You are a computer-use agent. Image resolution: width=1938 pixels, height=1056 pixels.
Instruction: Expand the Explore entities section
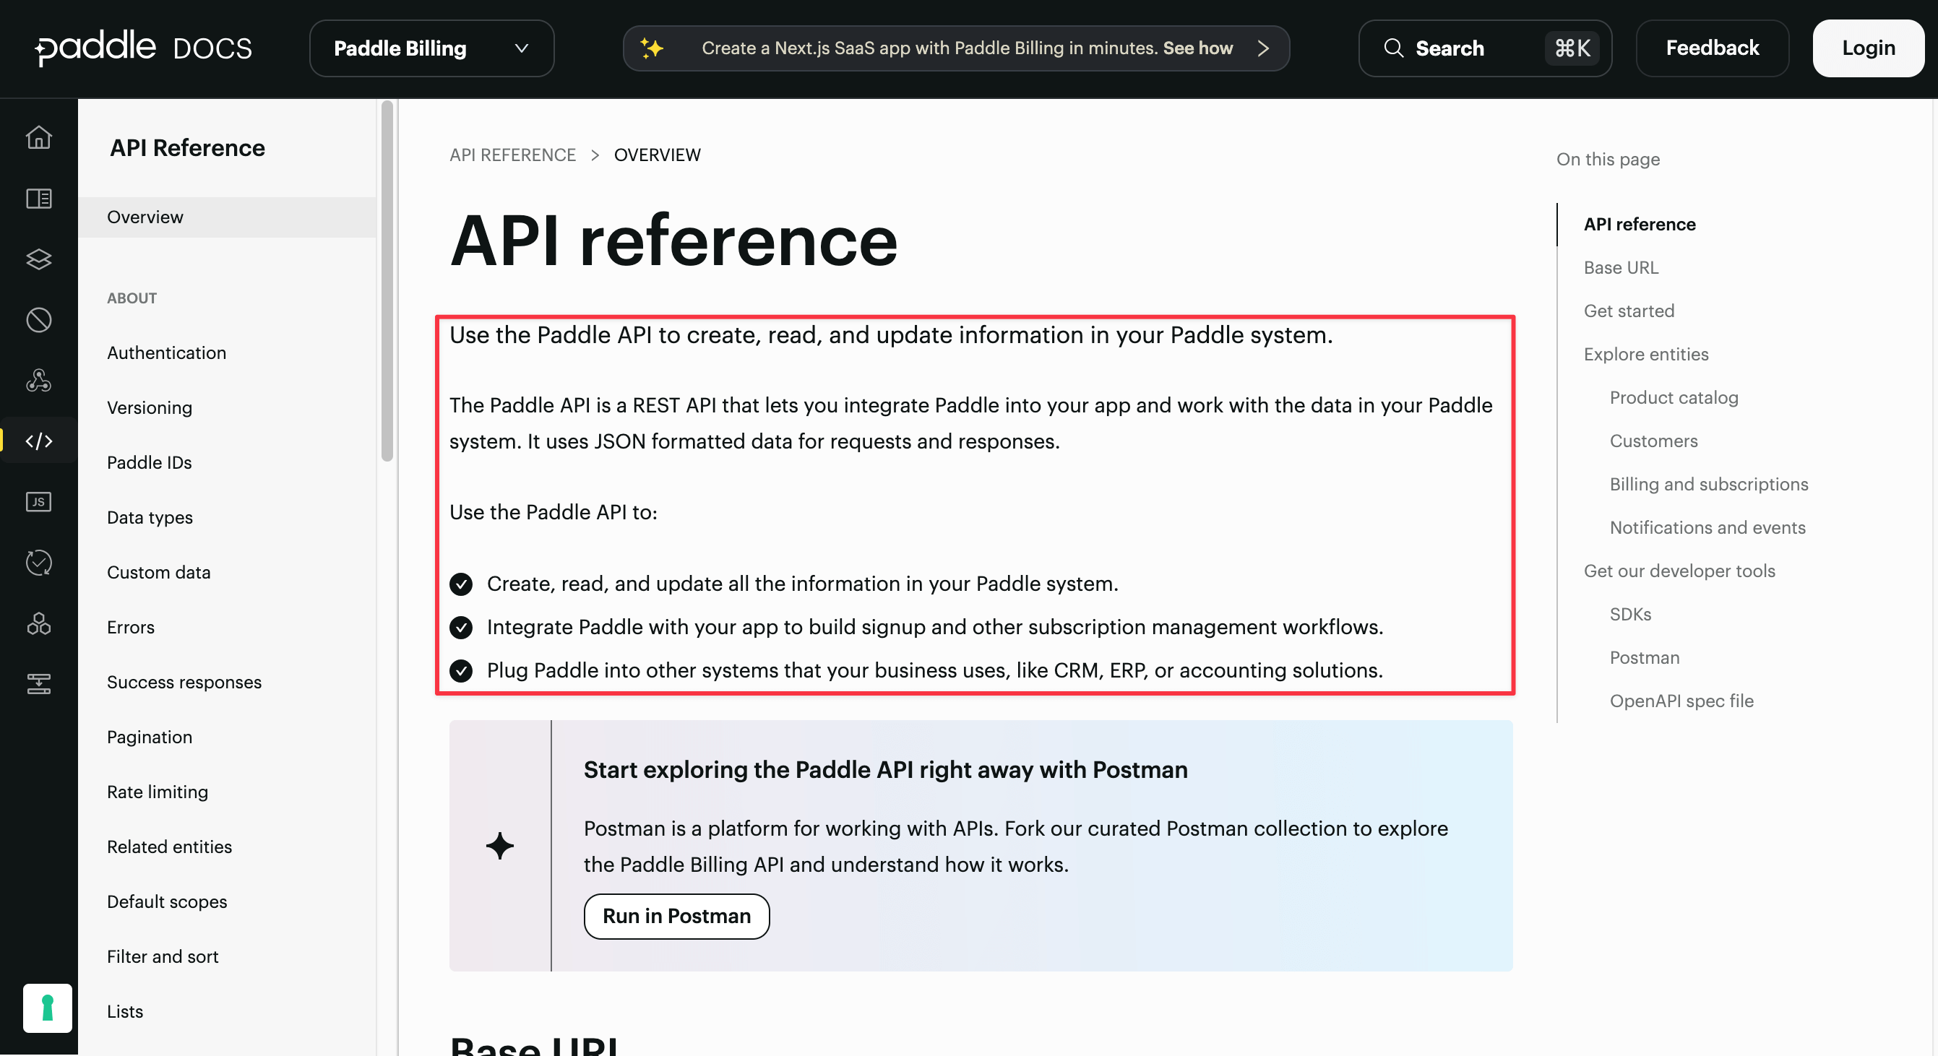pos(1646,353)
